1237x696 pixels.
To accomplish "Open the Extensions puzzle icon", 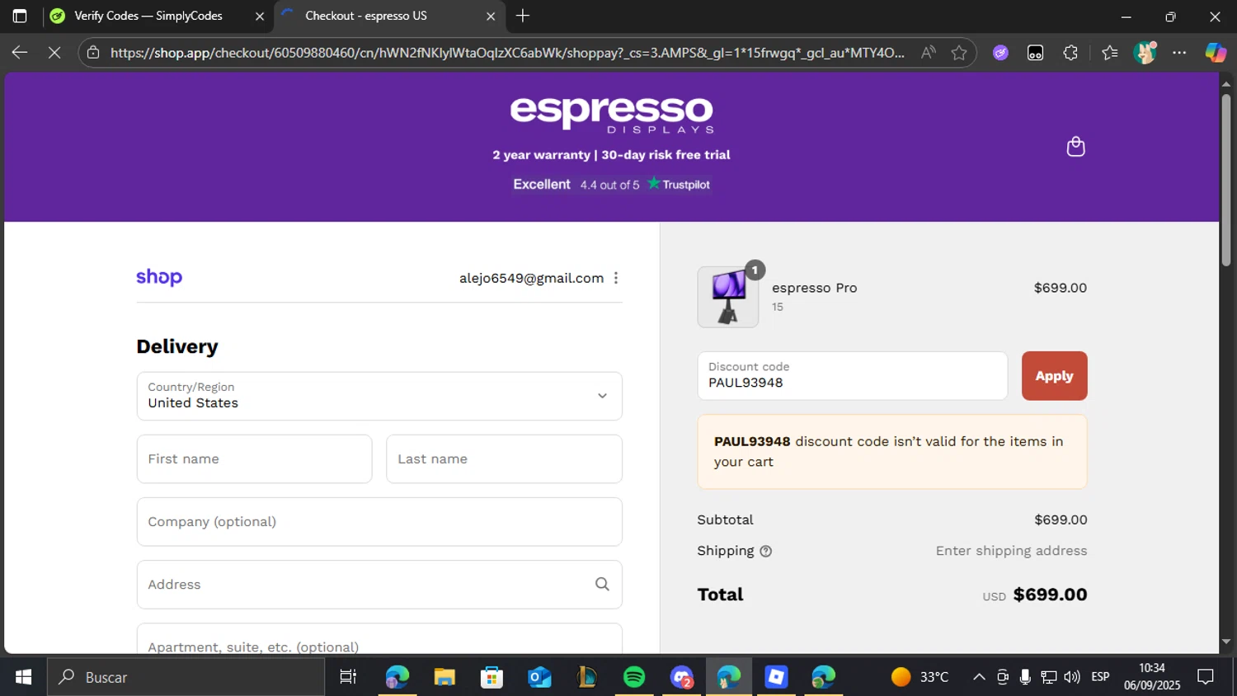I will 1070,53.
